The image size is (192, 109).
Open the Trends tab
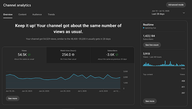point(51,15)
